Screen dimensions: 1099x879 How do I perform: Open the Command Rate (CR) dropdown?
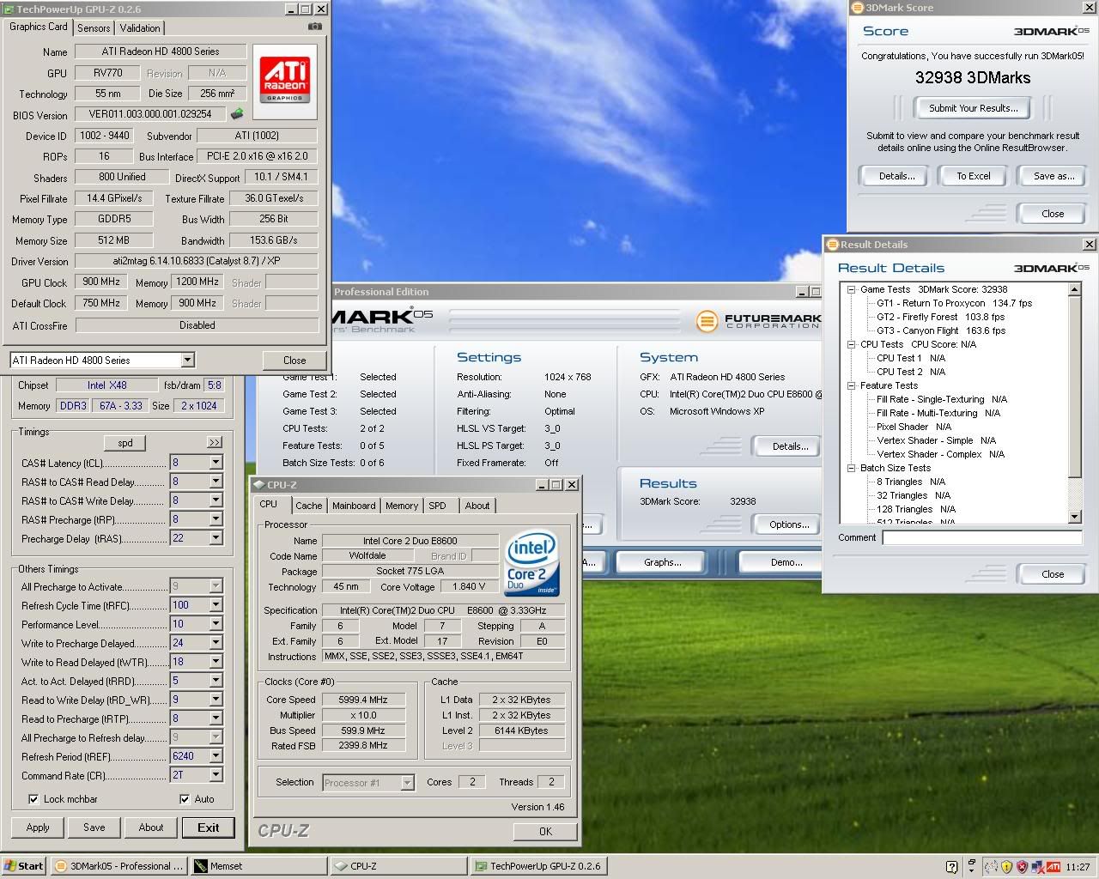pos(216,775)
